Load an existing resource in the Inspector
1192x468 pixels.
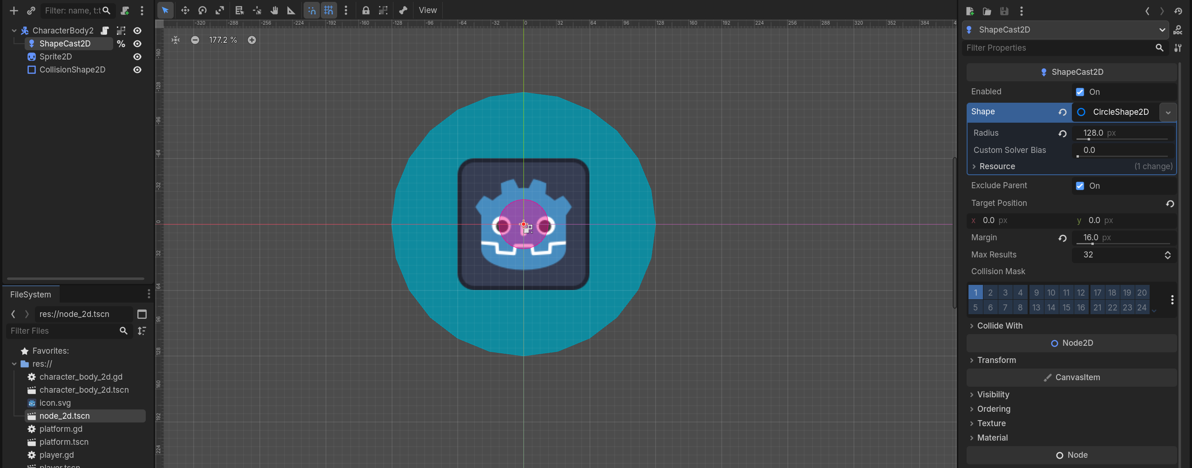pos(987,11)
